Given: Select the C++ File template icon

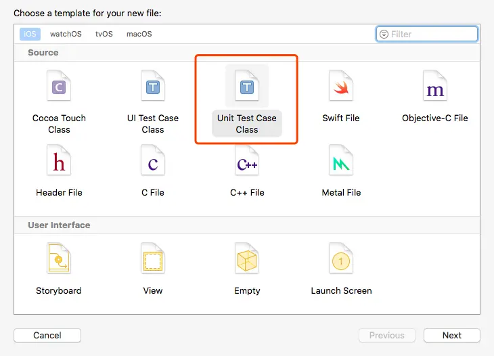Looking at the screenshot, I should (x=247, y=162).
